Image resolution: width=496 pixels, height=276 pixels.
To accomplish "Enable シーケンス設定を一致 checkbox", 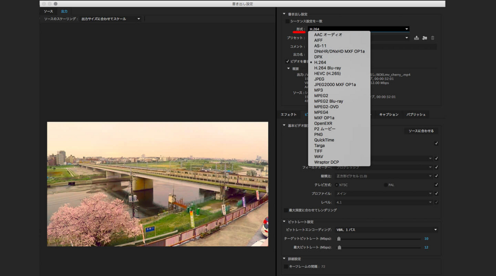I will [287, 21].
